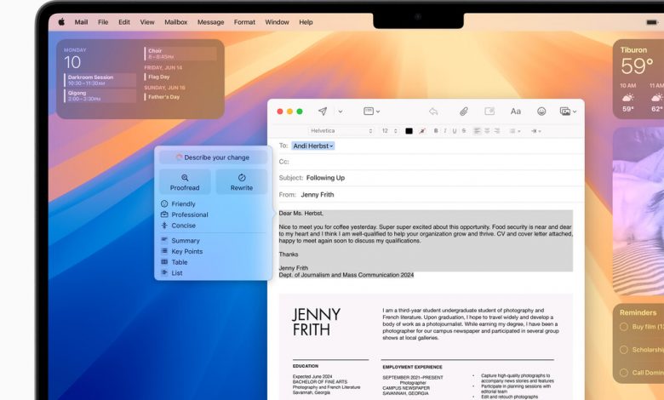Screen dimensions: 664x400
Task: Center align text
Action: click(487, 131)
